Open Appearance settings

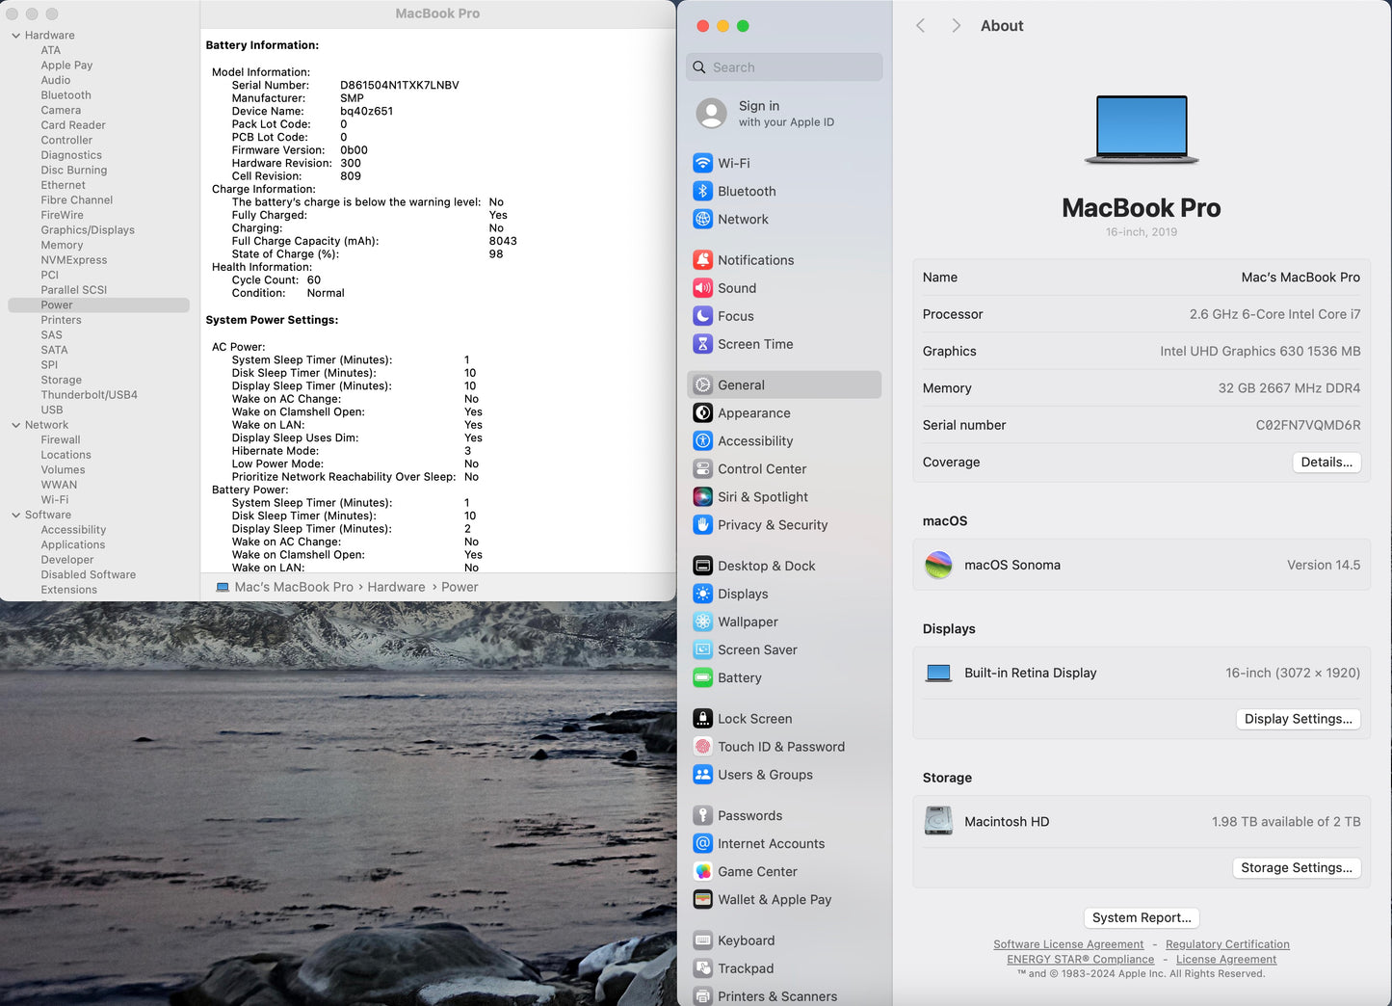coord(754,412)
